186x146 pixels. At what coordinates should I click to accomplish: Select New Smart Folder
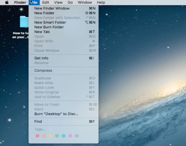tap(63, 22)
